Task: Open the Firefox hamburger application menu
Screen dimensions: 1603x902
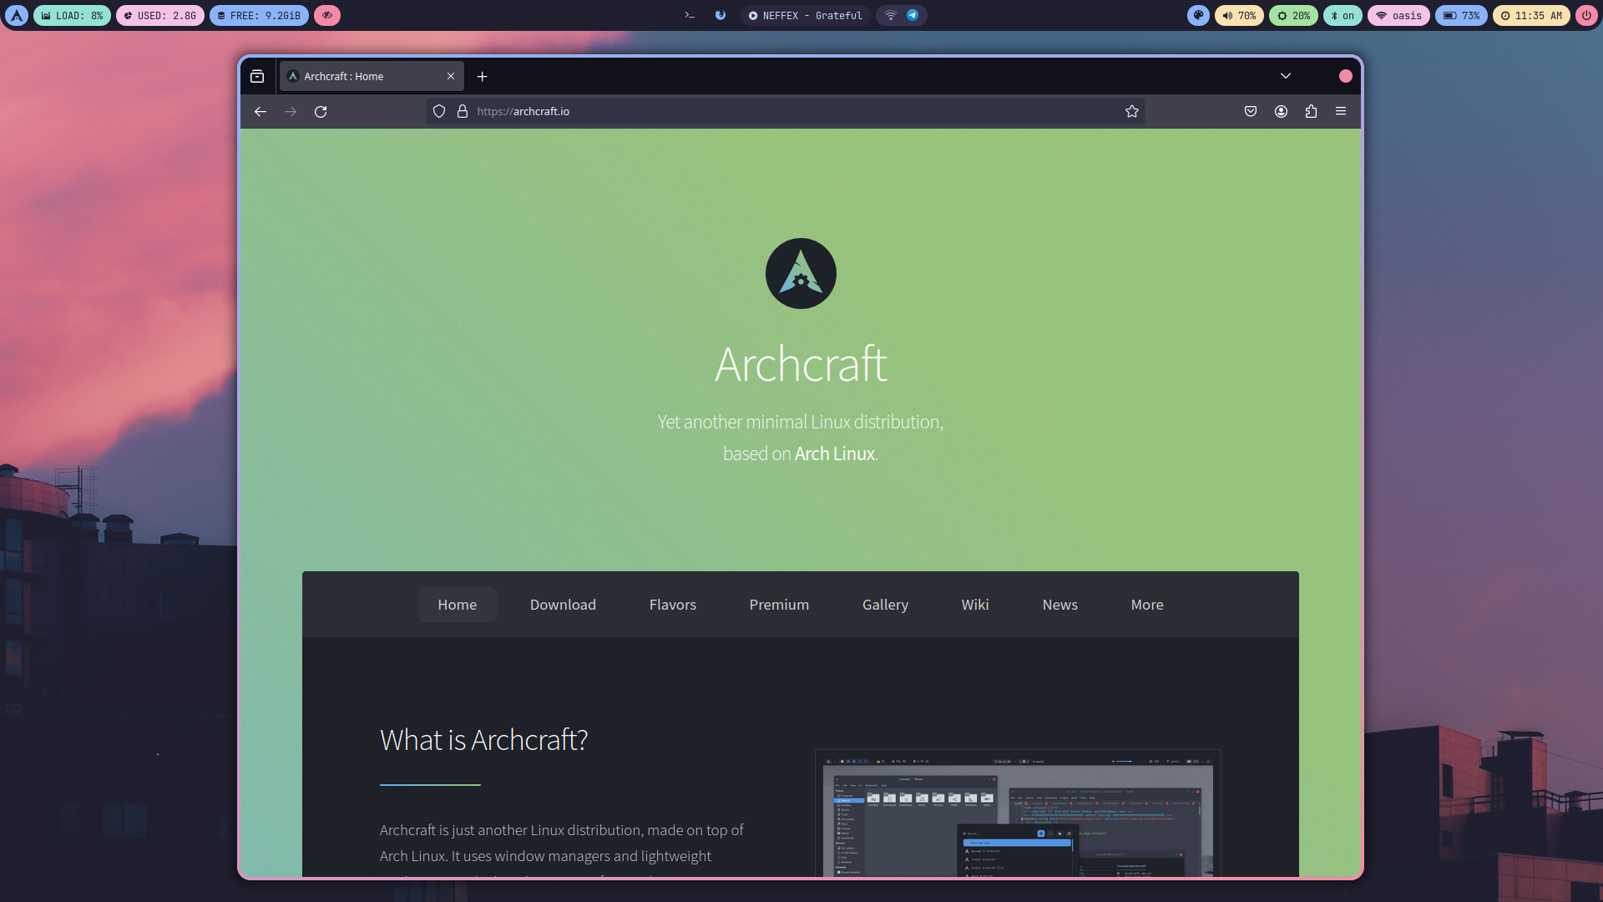Action: tap(1341, 111)
